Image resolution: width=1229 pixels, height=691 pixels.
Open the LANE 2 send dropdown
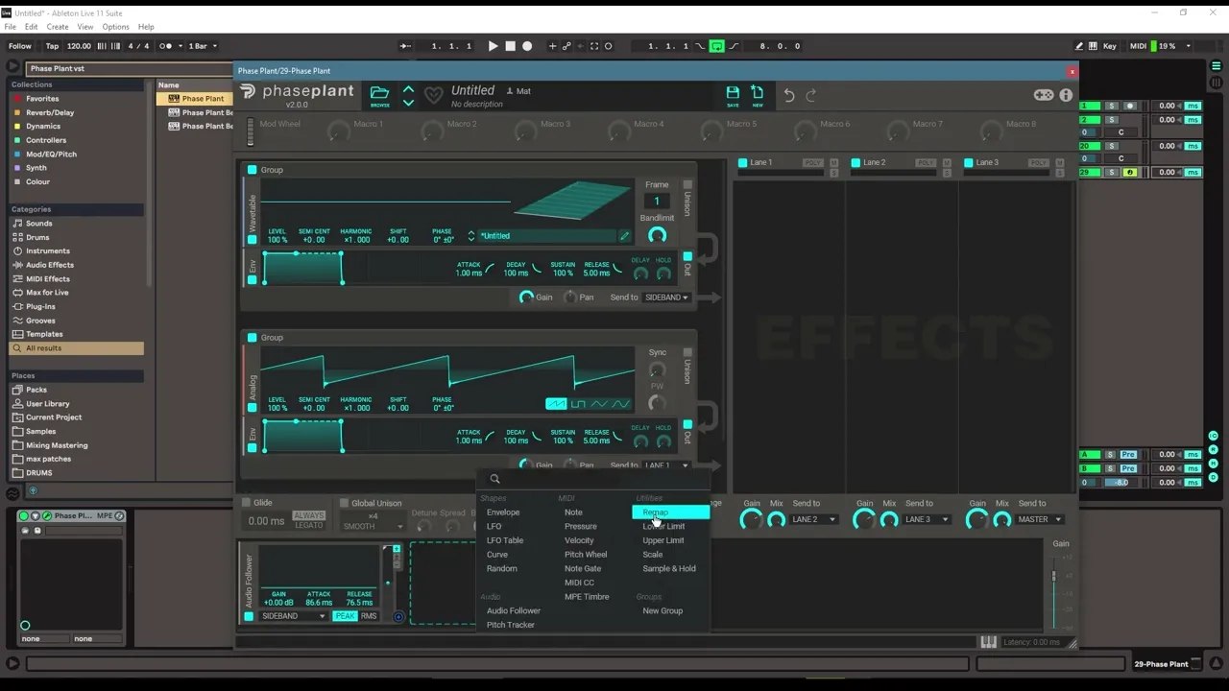[x=813, y=520]
